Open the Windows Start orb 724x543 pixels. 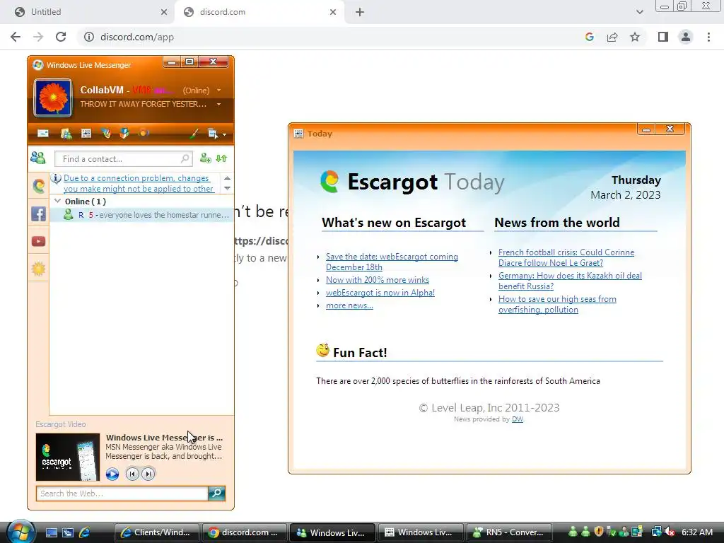21,532
